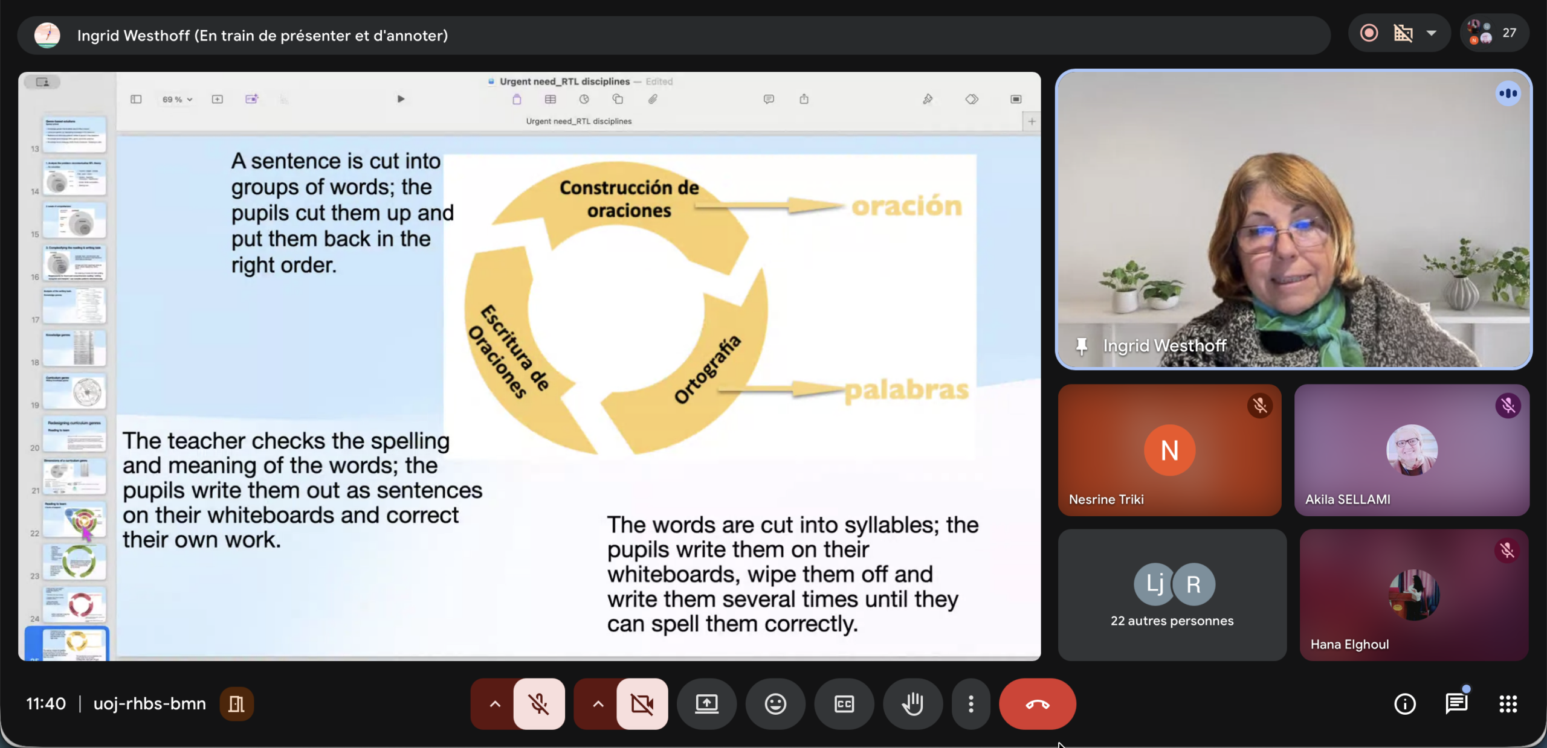
Task: Raise your hand in the meeting
Action: 912,704
